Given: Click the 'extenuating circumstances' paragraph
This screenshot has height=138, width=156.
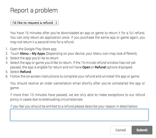Looking at the screenshot, I should (77, 97).
